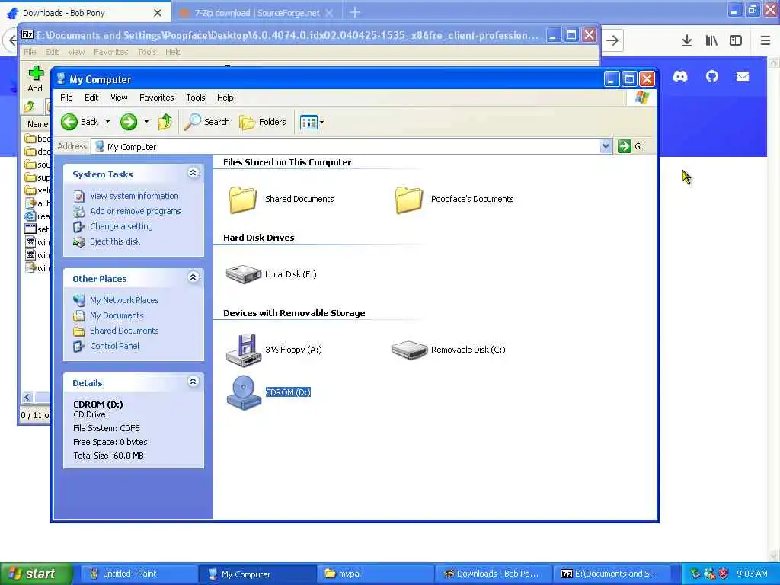Select the Local Disk (E:) drive icon
The width and height of the screenshot is (780, 585).
click(x=243, y=274)
